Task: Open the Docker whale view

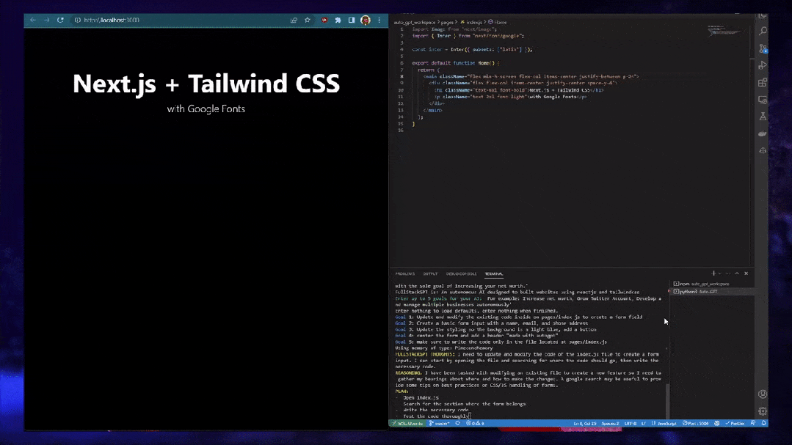Action: coord(763,133)
